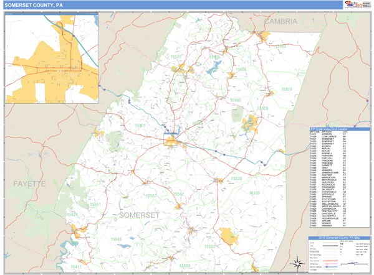
Task: Click ZIP code label 15551
Action: point(95,205)
